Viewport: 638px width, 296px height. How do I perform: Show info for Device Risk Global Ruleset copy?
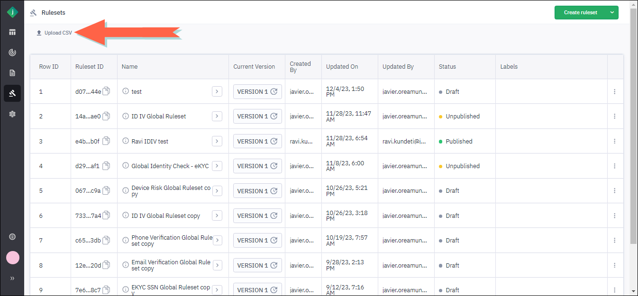(126, 190)
